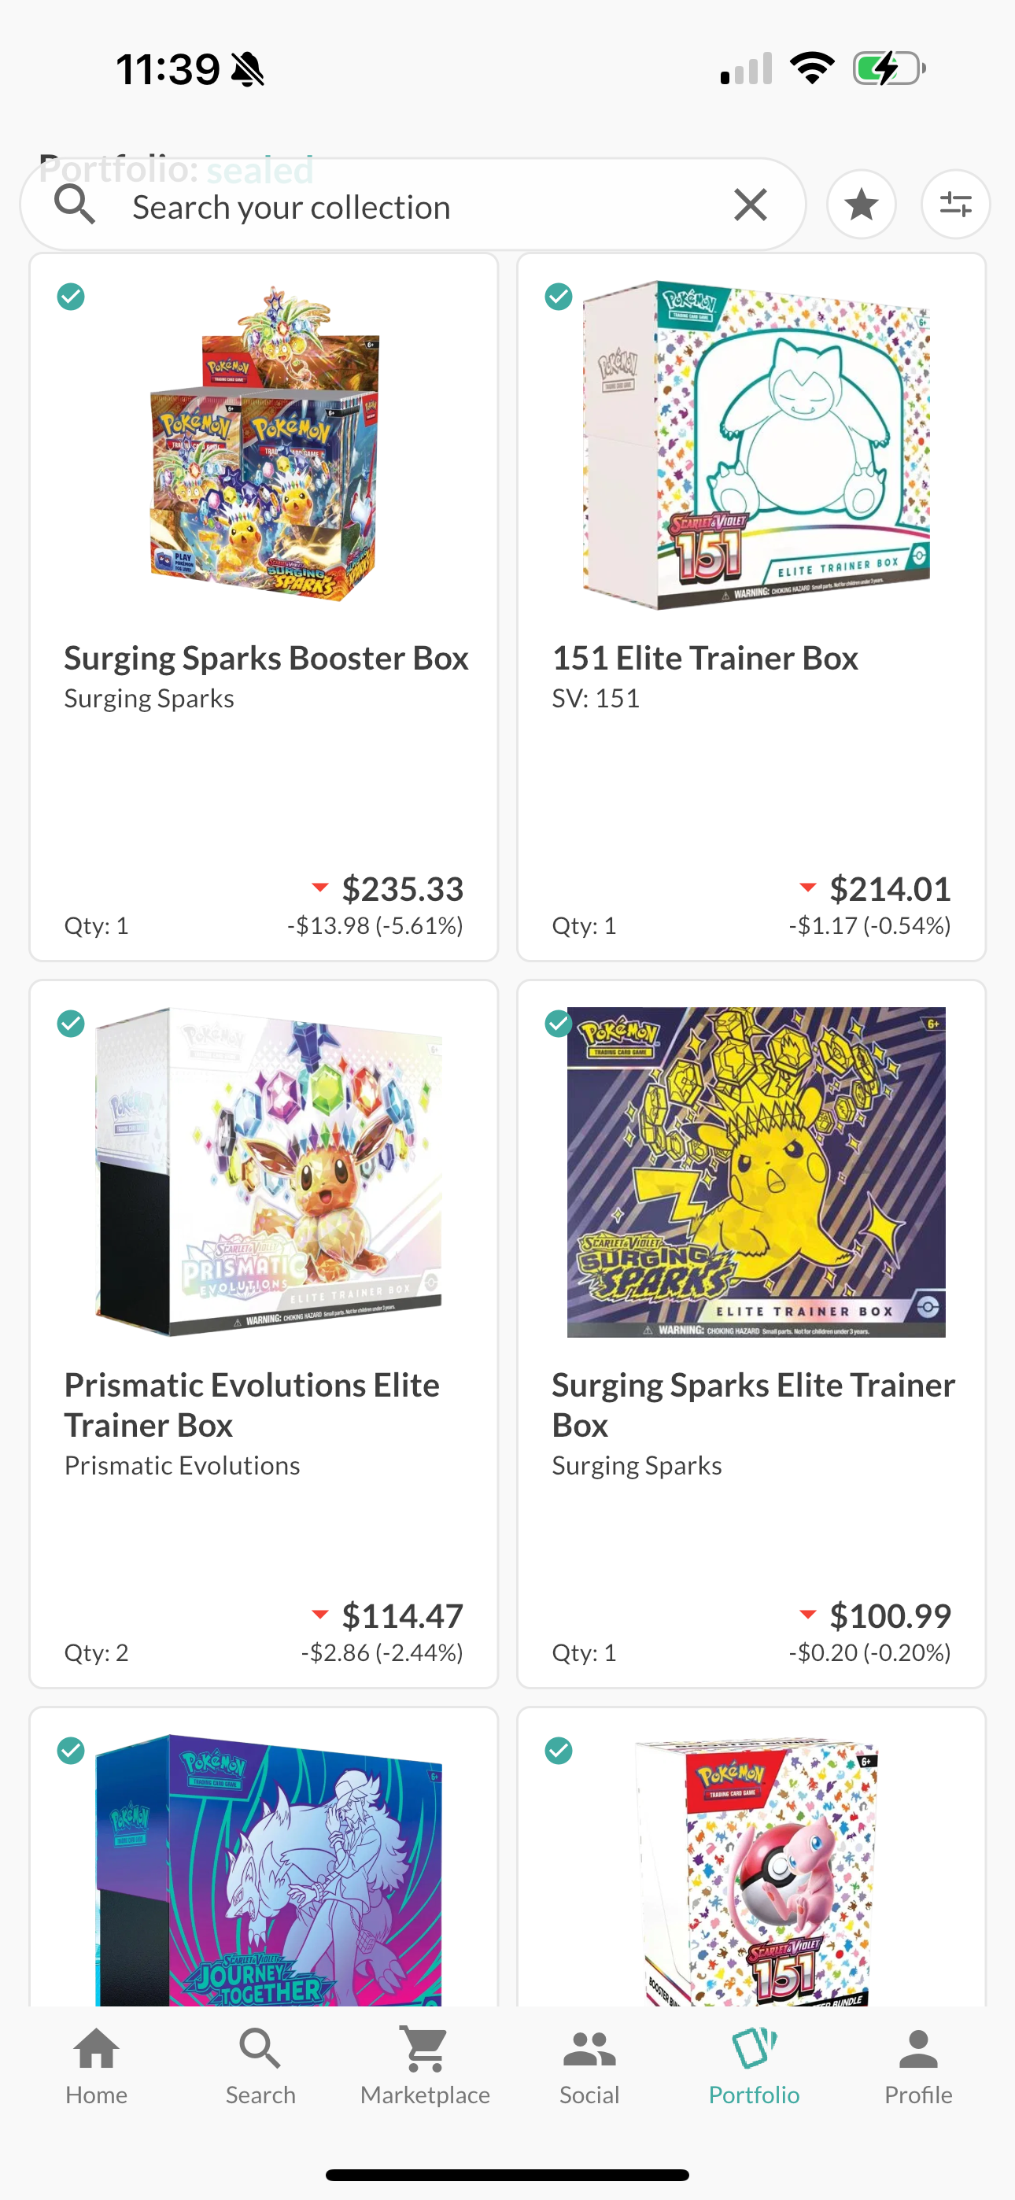The width and height of the screenshot is (1015, 2200).
Task: Open the Marketplace cart tab
Action: click(x=425, y=2067)
